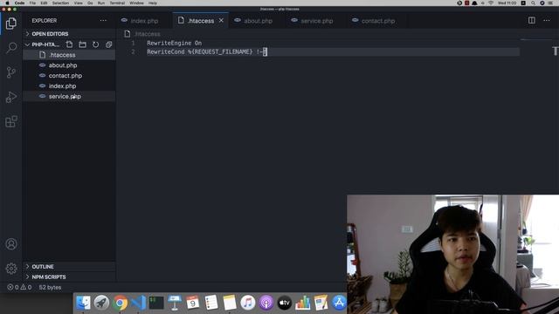Open Apple TV from the dock
This screenshot has height=314, width=559.
click(x=285, y=303)
